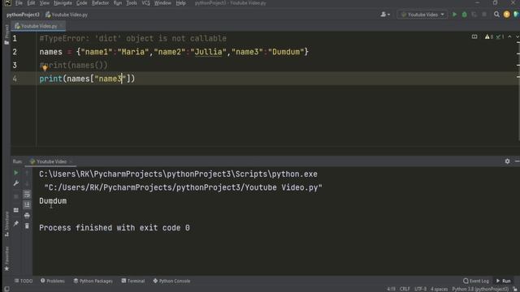Run with coverage from the top toolbar
The image size is (520, 292).
(x=474, y=15)
